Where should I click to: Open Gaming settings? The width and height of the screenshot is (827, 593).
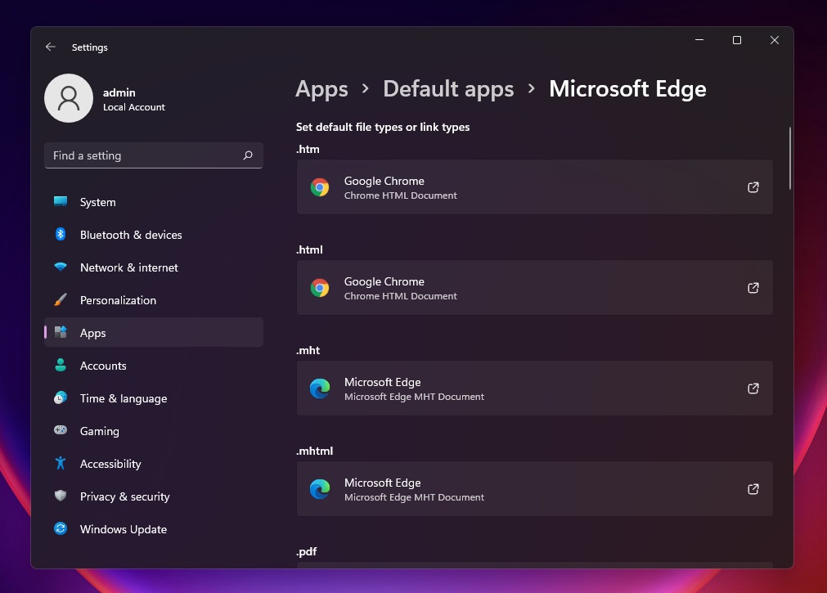click(x=154, y=431)
